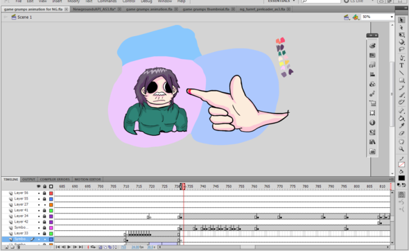Click the Delete layer trash icon

click(x=19, y=247)
